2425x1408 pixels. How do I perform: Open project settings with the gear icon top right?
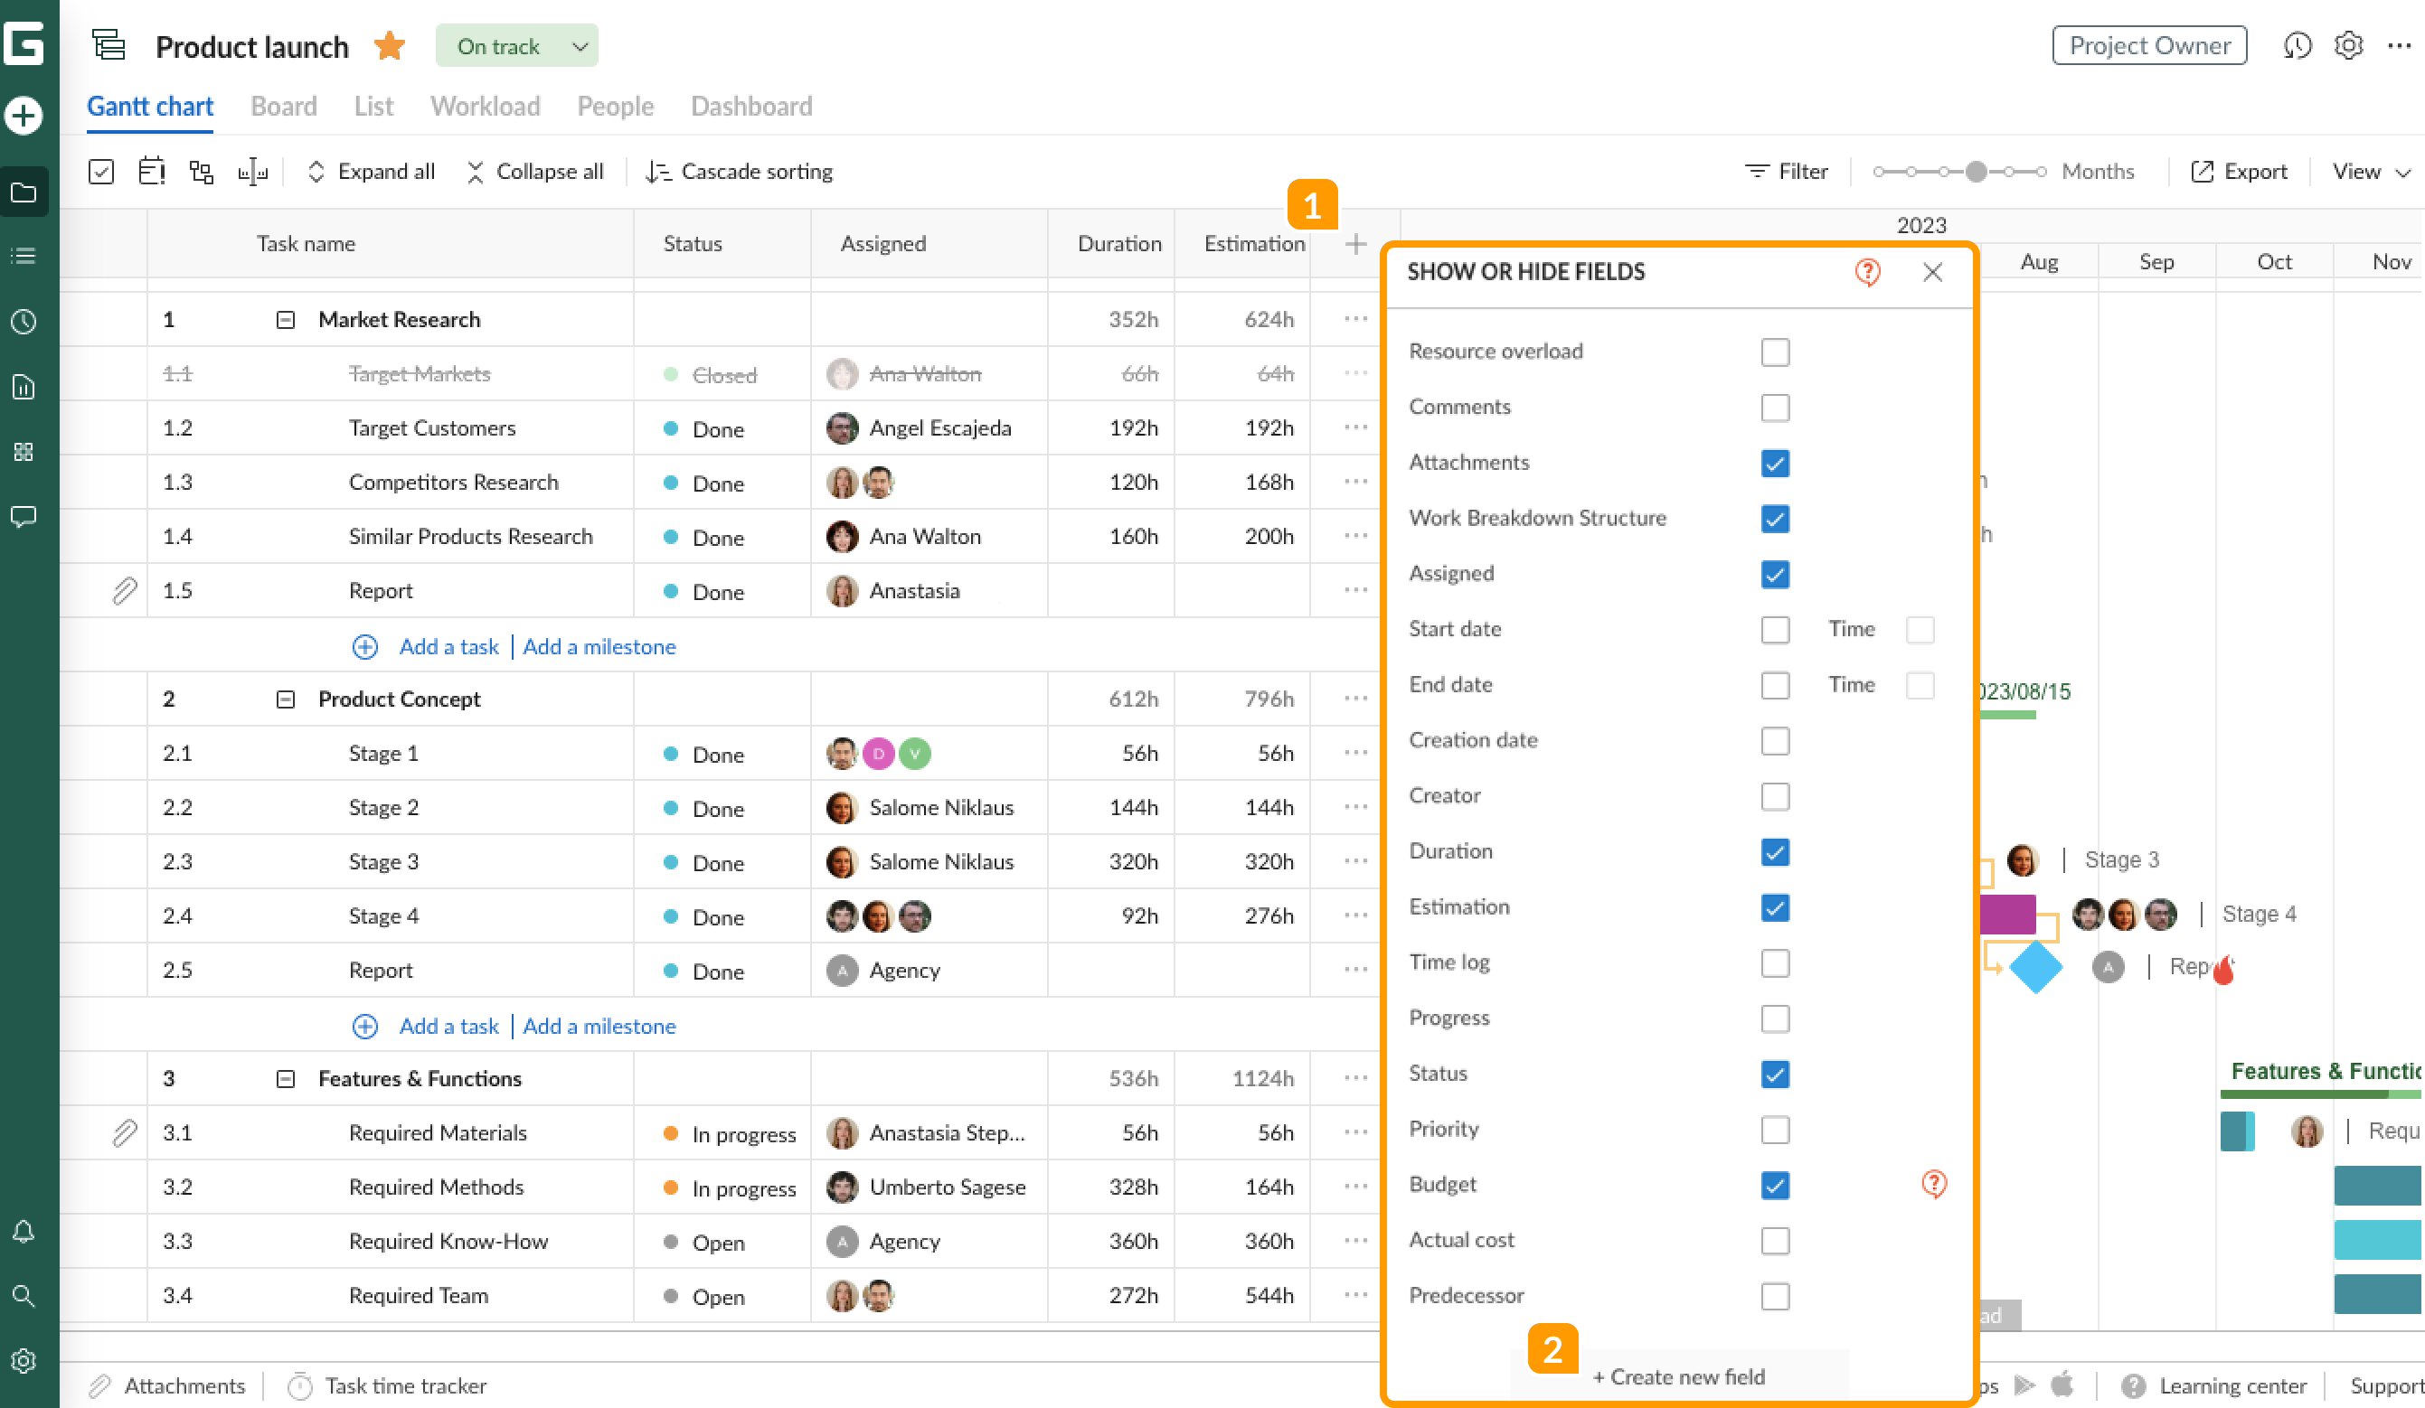coord(2348,45)
